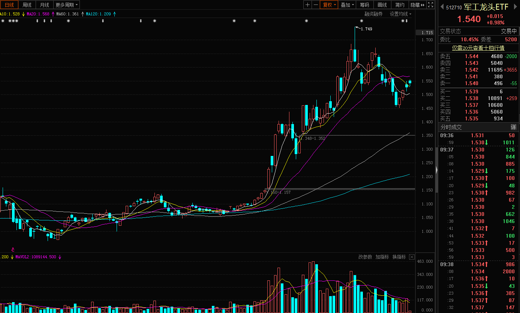
Task: Switch to 日线 daily chart tab
Action: tap(9, 5)
